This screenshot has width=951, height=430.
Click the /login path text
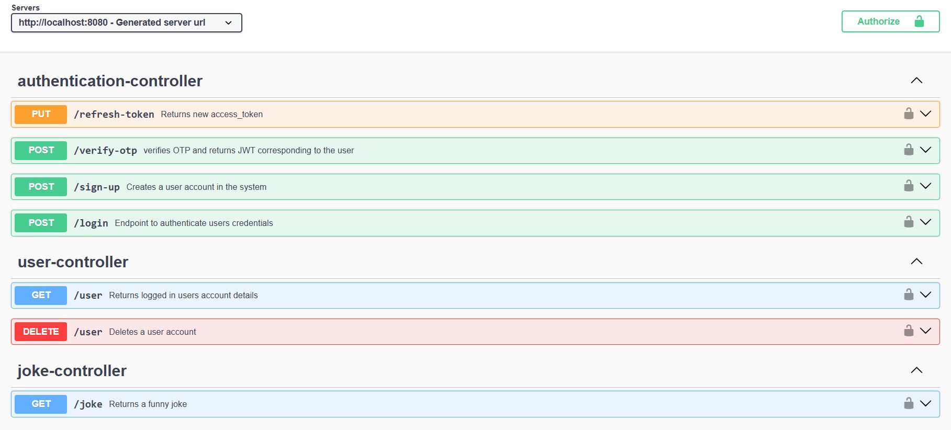point(91,223)
